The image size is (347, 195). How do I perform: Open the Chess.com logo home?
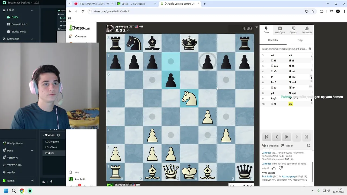click(79, 28)
